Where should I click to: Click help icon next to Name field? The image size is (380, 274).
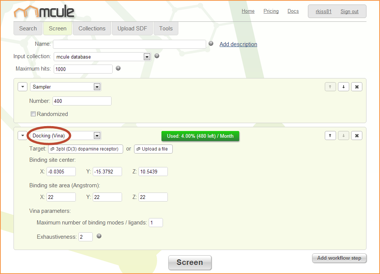(x=211, y=44)
